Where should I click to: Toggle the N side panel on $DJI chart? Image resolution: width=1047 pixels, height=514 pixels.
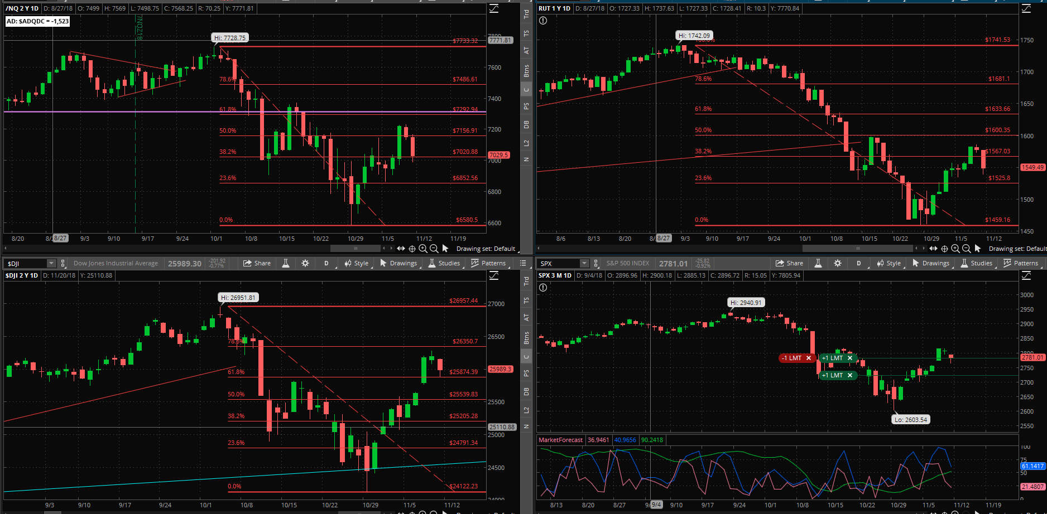click(x=526, y=426)
